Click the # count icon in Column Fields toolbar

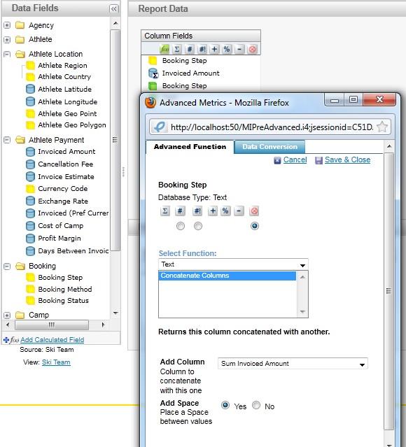(190, 50)
